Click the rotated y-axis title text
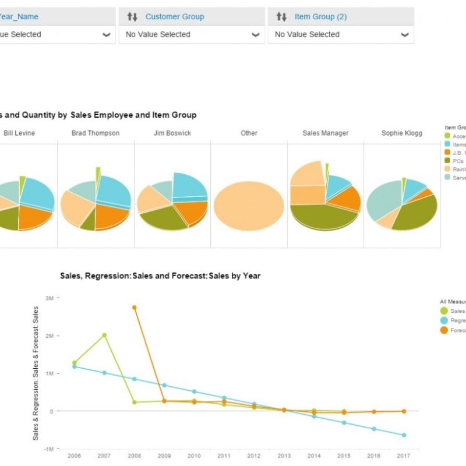Screen dimensions: 466x466 click(x=36, y=373)
